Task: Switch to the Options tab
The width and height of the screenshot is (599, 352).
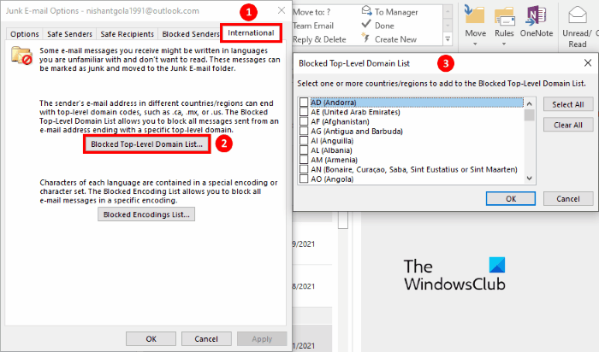Action: click(25, 34)
